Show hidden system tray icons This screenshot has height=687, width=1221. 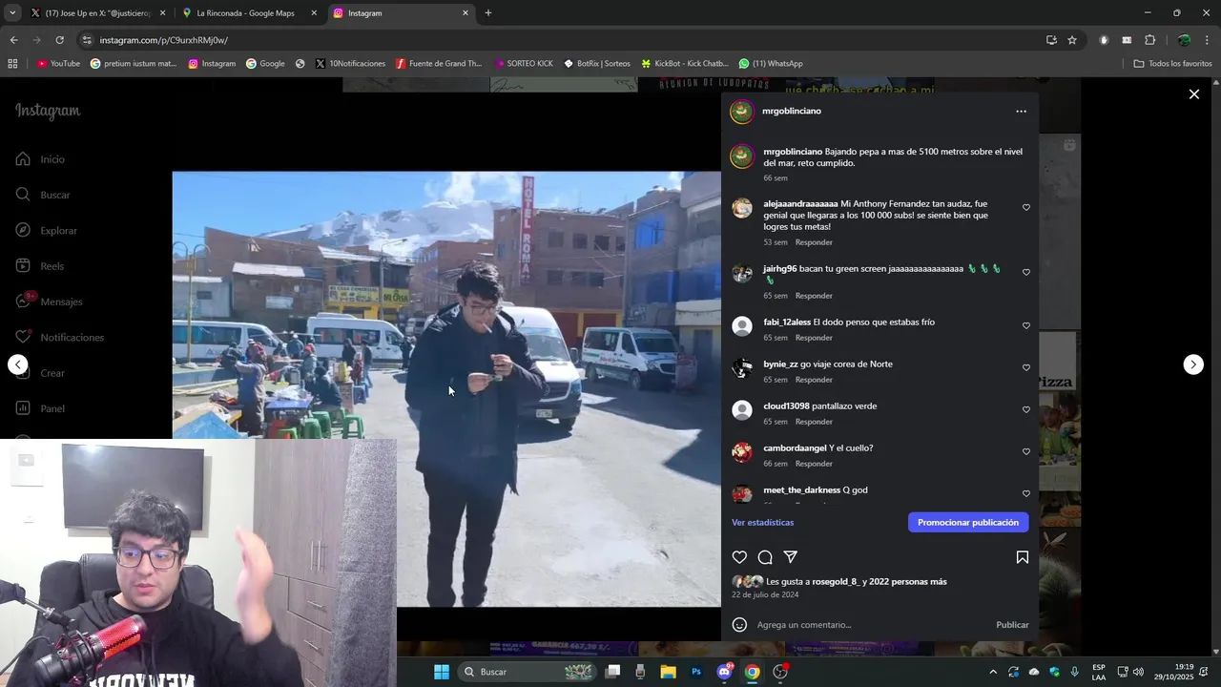[993, 672]
